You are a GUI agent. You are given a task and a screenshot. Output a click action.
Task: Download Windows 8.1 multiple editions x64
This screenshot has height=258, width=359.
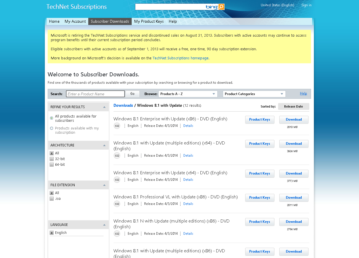tap(294, 144)
